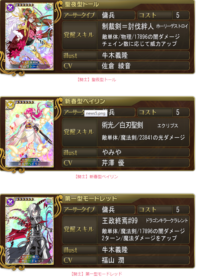The width and height of the screenshot is (198, 277).
Task: Click the 新春型ベイリン title header
Action: [85, 101]
